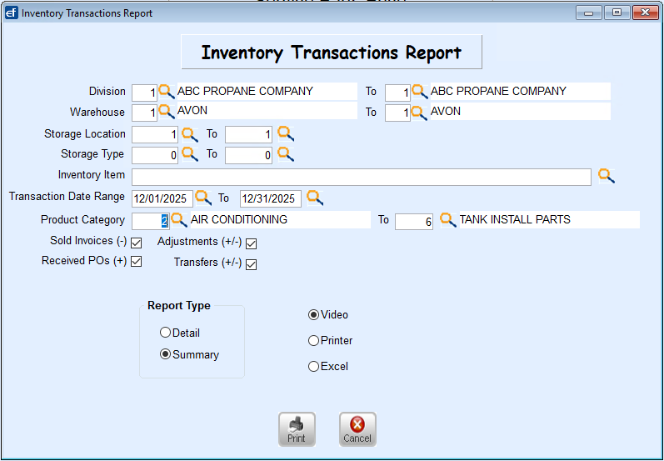This screenshot has height=461, width=664.
Task: Click the ending Product Category field showing 6
Action: pos(414,222)
